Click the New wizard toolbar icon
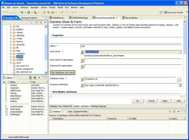This screenshot has width=189, height=140. click(x=4, y=12)
